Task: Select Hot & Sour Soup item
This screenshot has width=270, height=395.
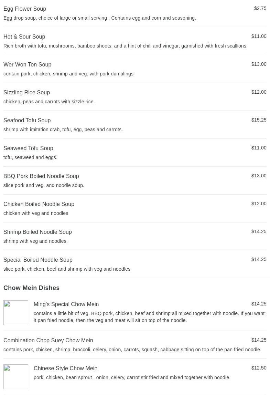Action: 24,37
